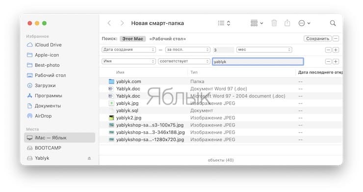
Task: Open the 'соответствует' dropdown
Action: (184, 61)
